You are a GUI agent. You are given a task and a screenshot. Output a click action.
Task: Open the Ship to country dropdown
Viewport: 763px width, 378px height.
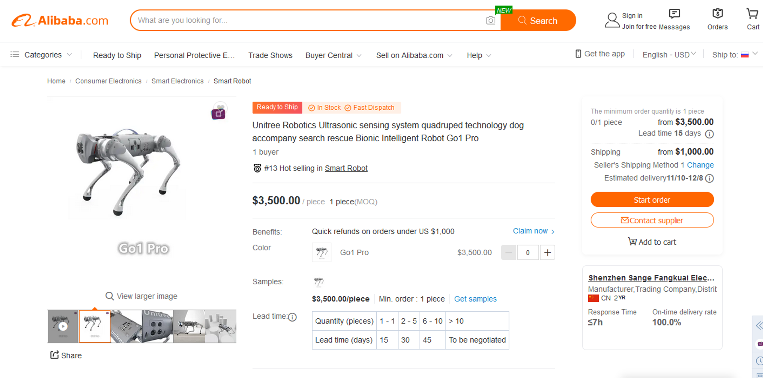(x=735, y=54)
